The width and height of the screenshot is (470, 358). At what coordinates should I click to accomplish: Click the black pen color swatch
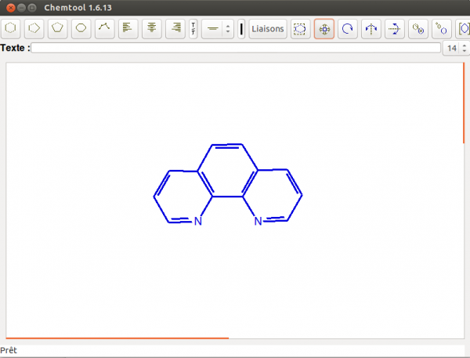[241, 29]
